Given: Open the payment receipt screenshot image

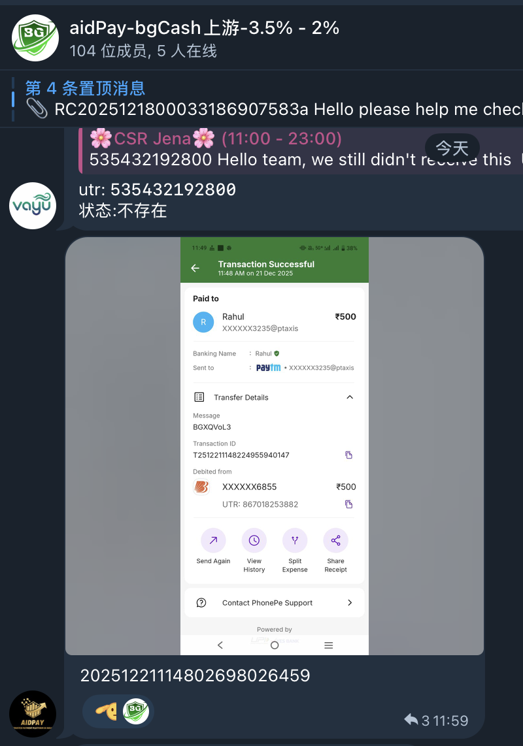Looking at the screenshot, I should (x=275, y=446).
